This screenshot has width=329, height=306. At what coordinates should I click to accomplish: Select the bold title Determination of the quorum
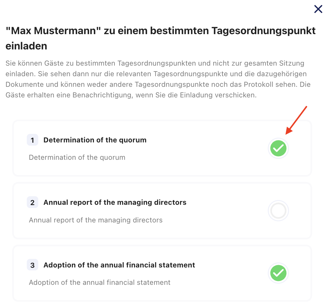tap(95, 140)
